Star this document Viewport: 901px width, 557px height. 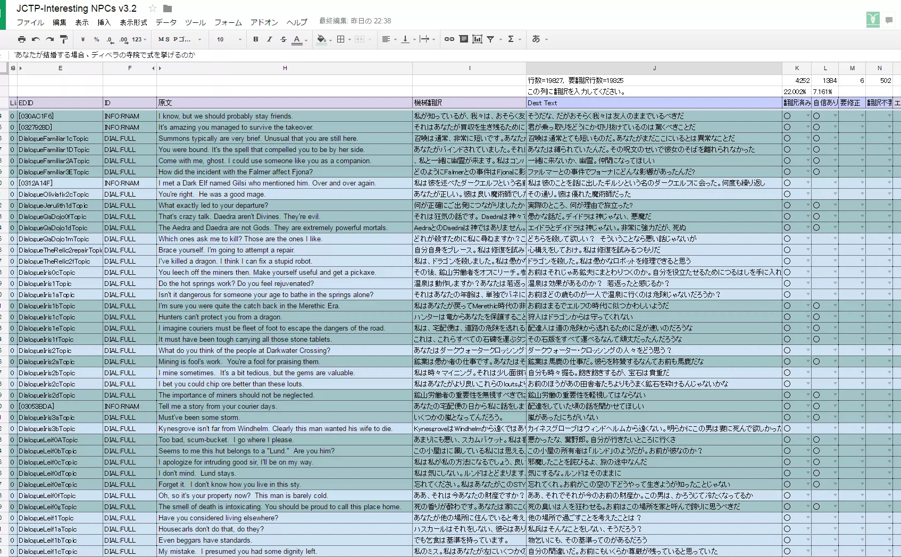tap(153, 9)
